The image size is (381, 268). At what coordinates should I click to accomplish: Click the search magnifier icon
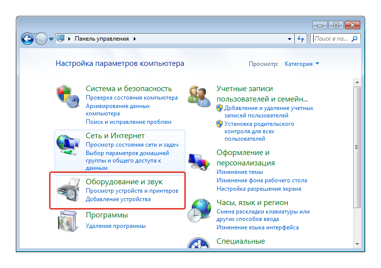click(355, 39)
